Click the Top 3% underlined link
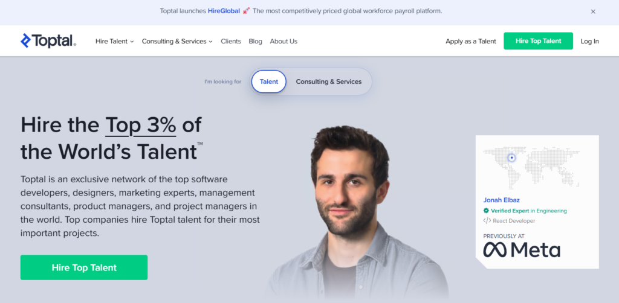This screenshot has width=619, height=303. [140, 126]
